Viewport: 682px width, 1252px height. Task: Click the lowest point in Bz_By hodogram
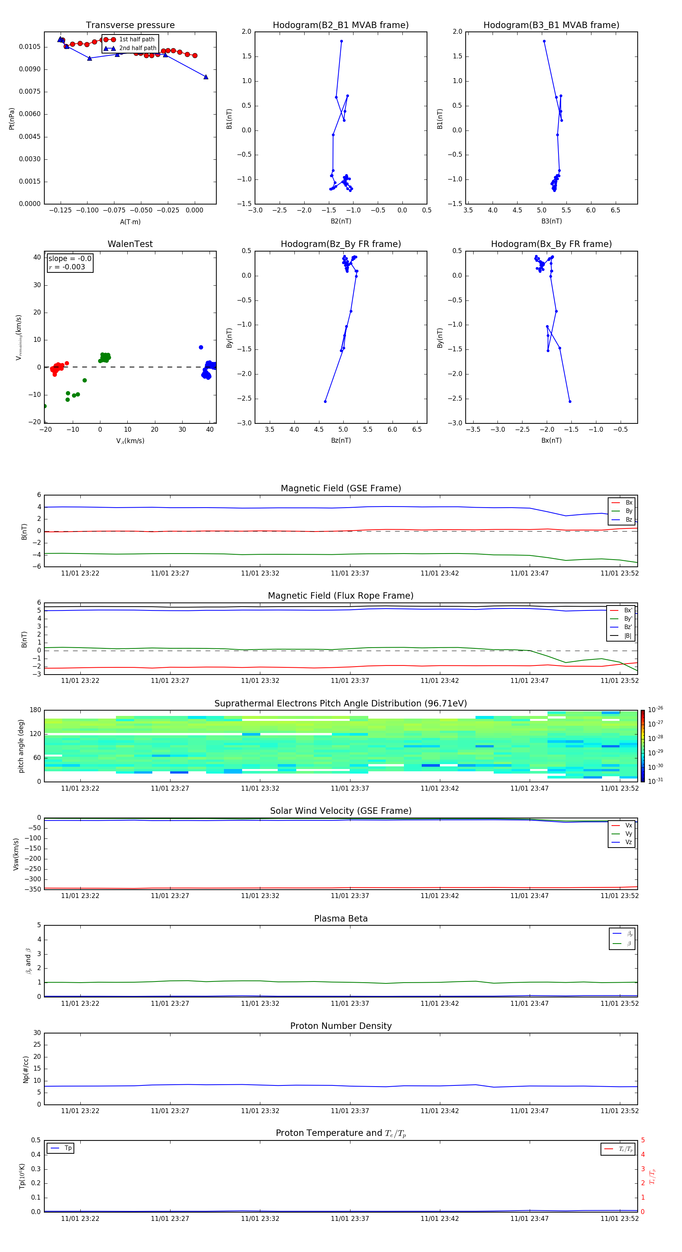325,401
